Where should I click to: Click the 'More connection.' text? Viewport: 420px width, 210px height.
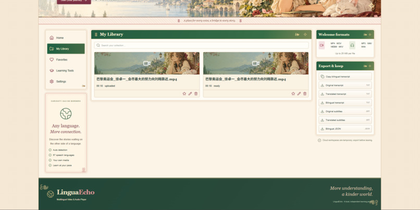[x=66, y=132]
